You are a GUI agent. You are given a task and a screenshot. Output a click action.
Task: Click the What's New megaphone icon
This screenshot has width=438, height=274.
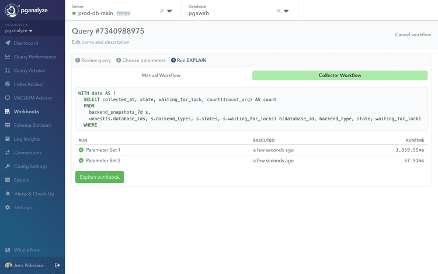8,249
